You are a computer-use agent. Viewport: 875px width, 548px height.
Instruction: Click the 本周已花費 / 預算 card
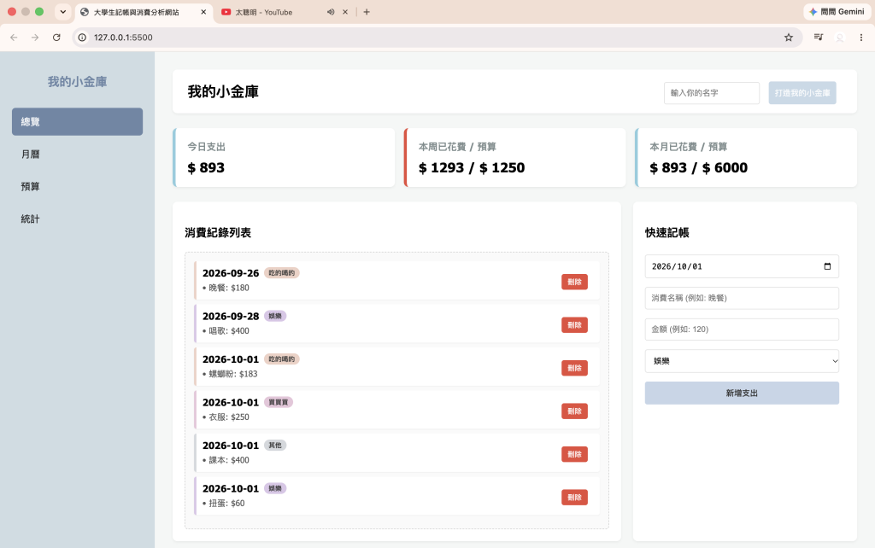pos(515,158)
